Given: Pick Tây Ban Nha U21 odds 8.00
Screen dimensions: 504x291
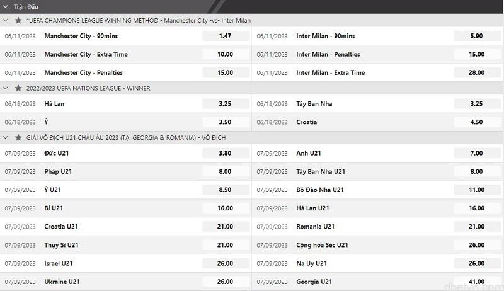Looking at the screenshot, I should (x=477, y=171).
